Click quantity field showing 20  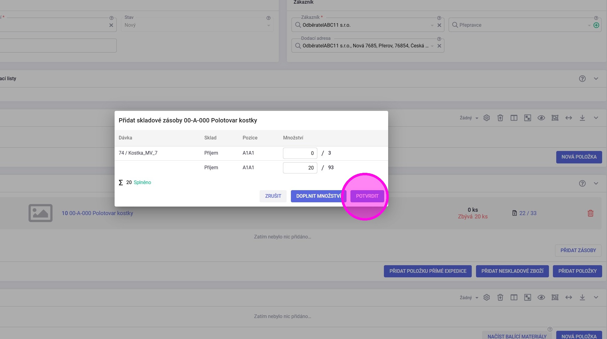click(x=300, y=168)
